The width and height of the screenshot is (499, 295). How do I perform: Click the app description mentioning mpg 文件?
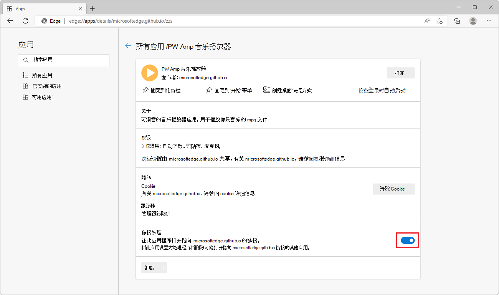(204, 119)
